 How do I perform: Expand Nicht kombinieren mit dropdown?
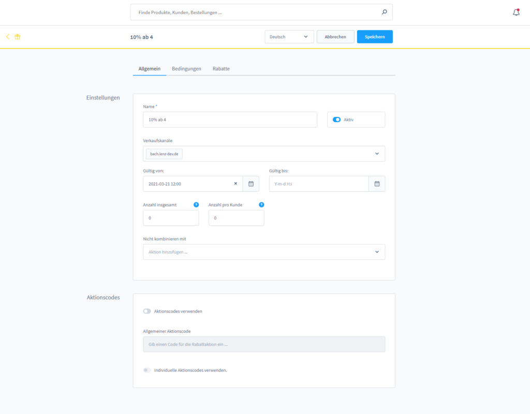377,252
